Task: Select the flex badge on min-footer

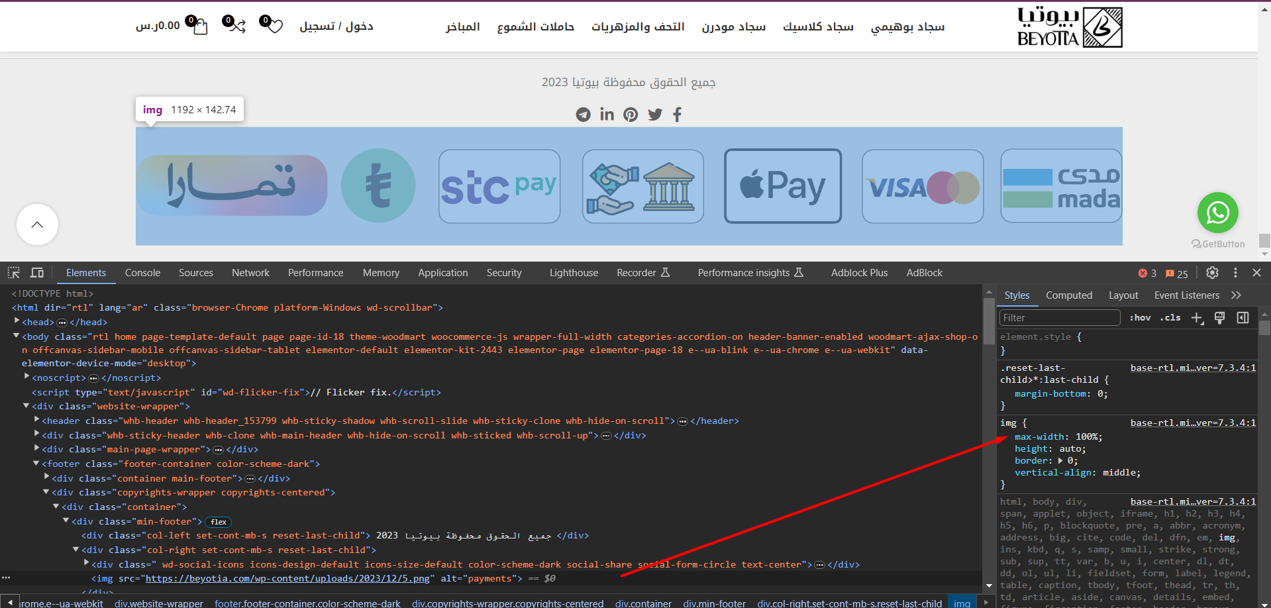Action: pyautogui.click(x=218, y=522)
